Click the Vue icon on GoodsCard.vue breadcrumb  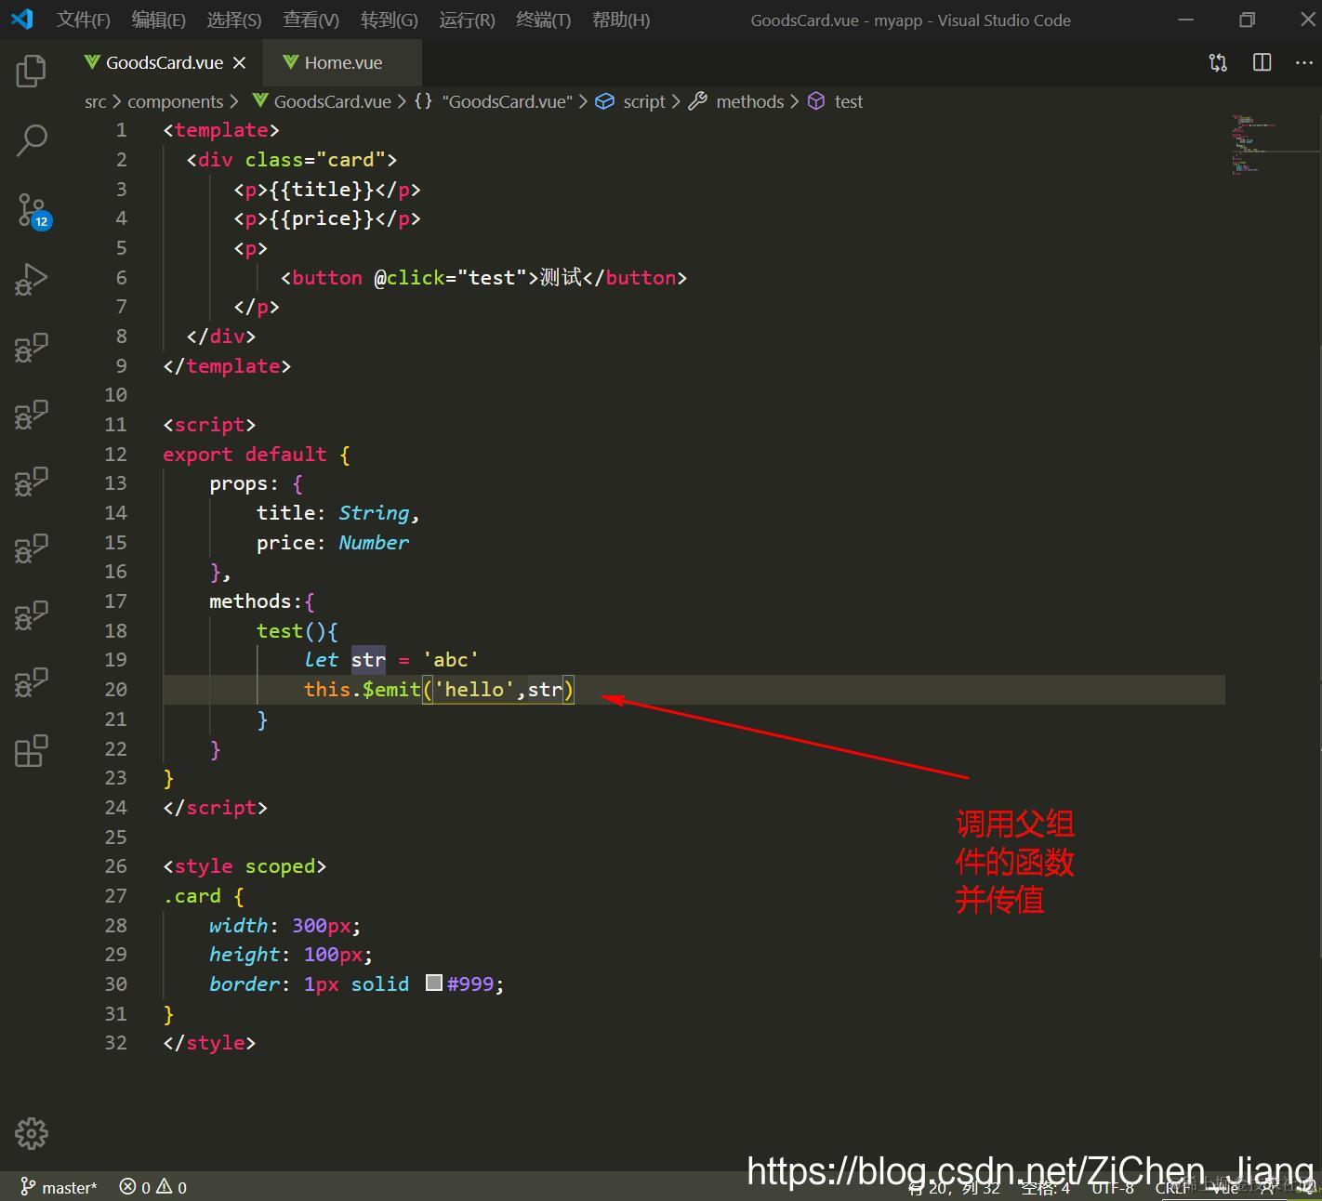pos(260,100)
